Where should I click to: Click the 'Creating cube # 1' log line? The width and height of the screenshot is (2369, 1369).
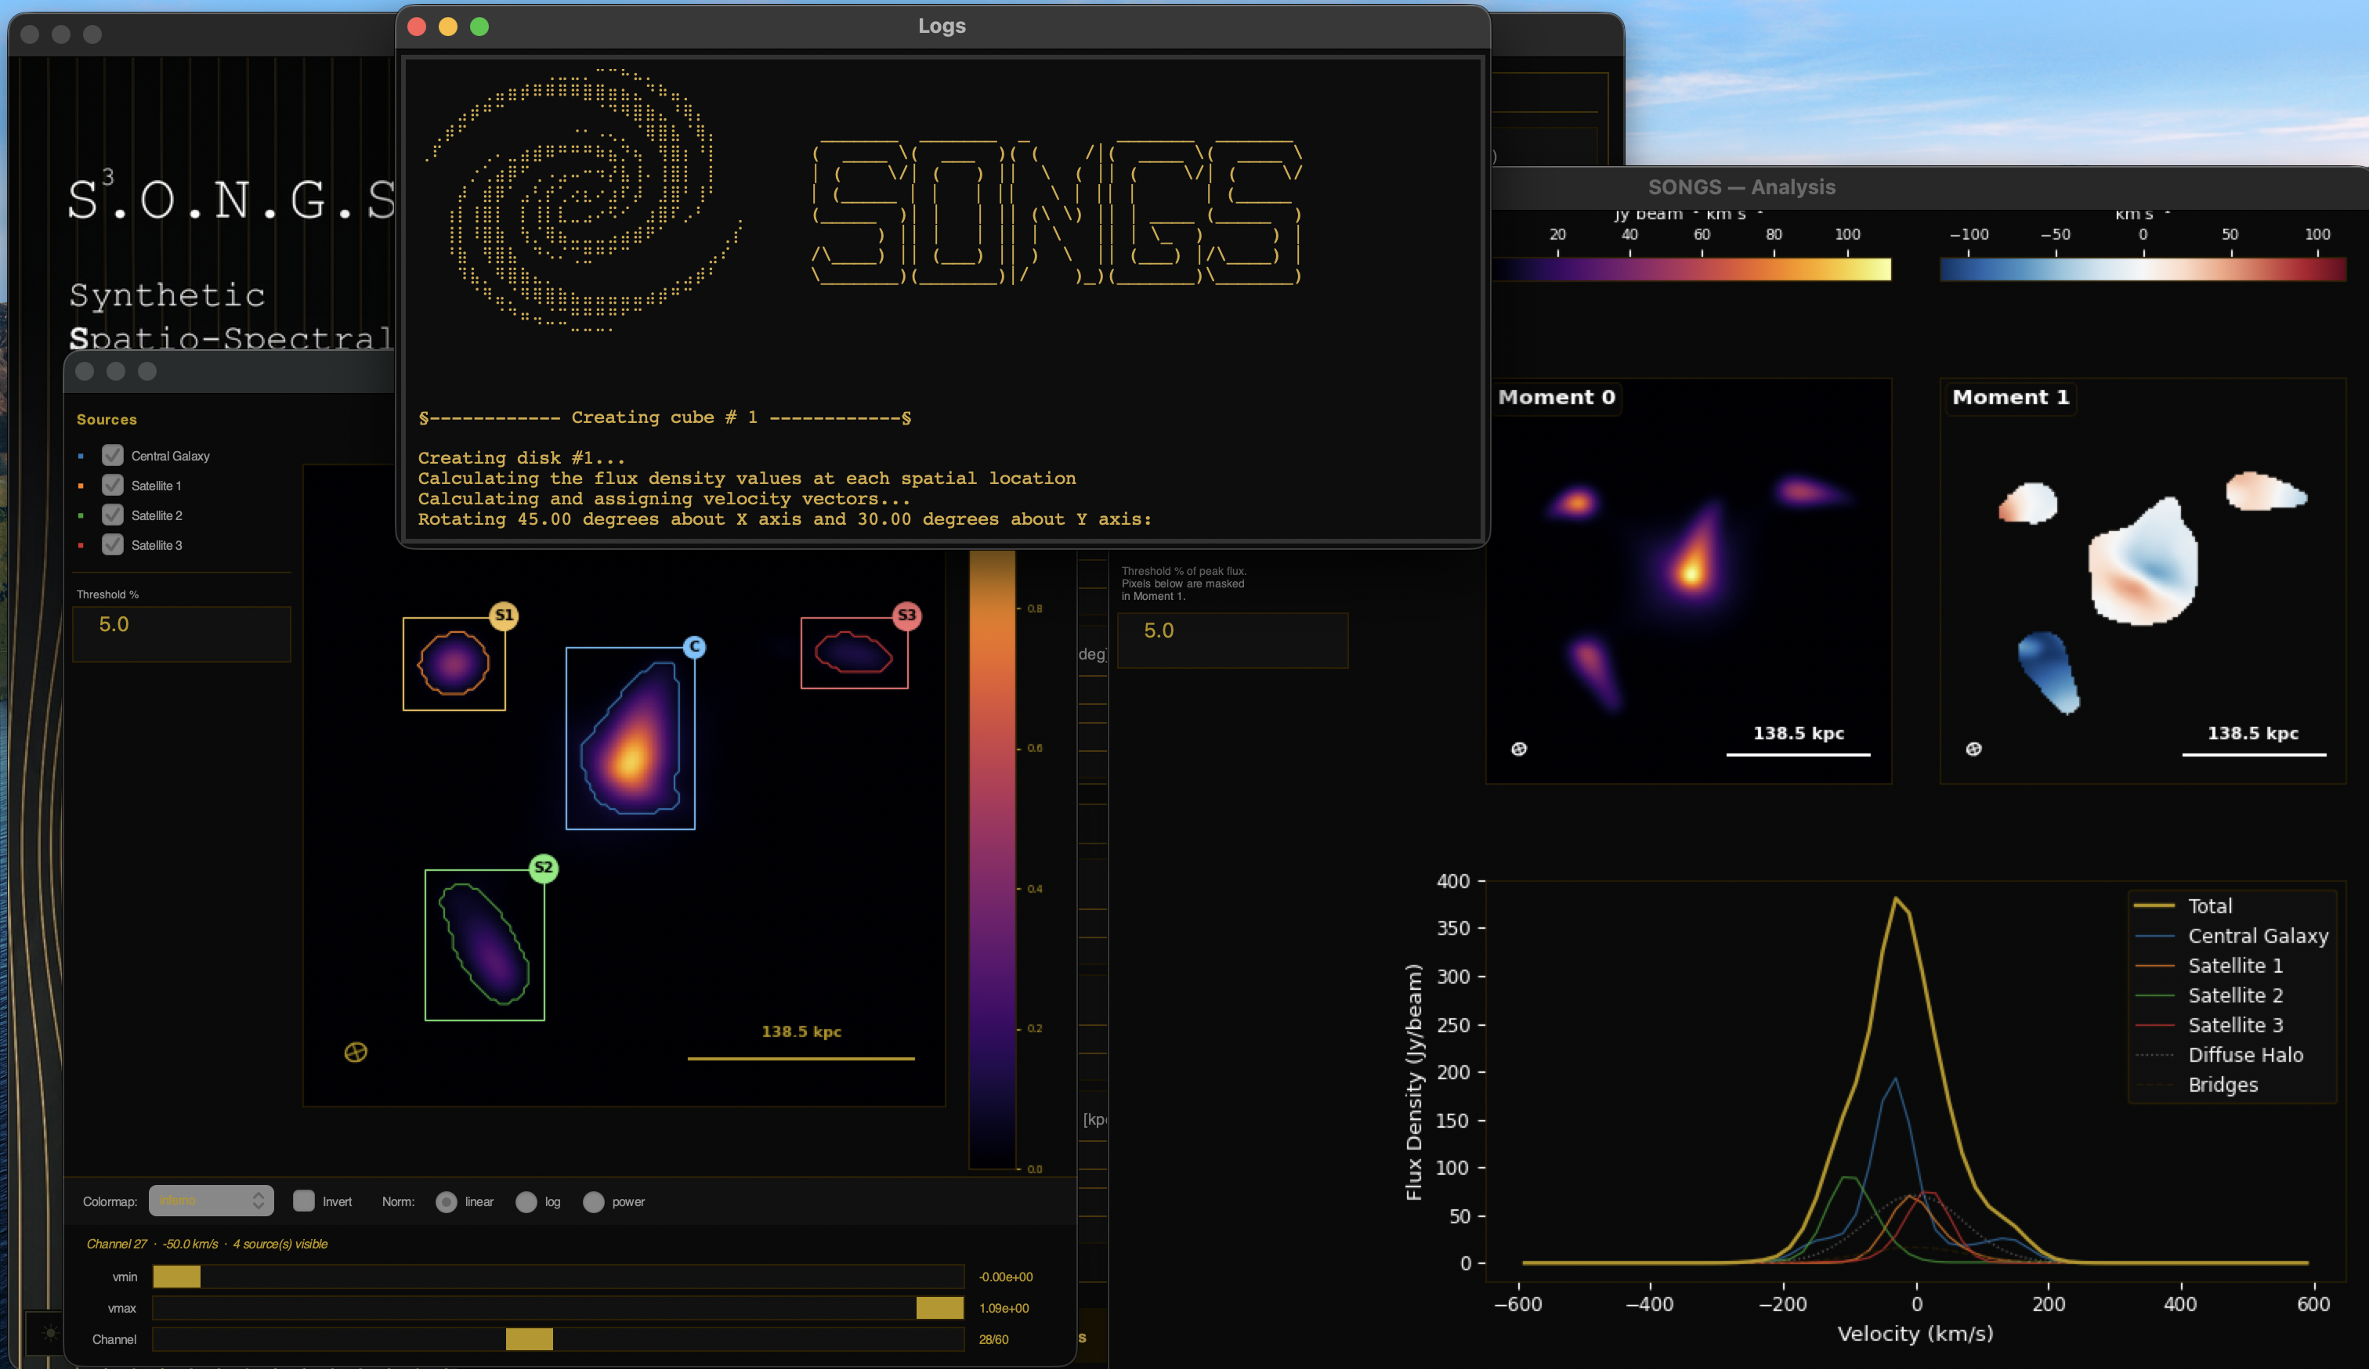(664, 417)
